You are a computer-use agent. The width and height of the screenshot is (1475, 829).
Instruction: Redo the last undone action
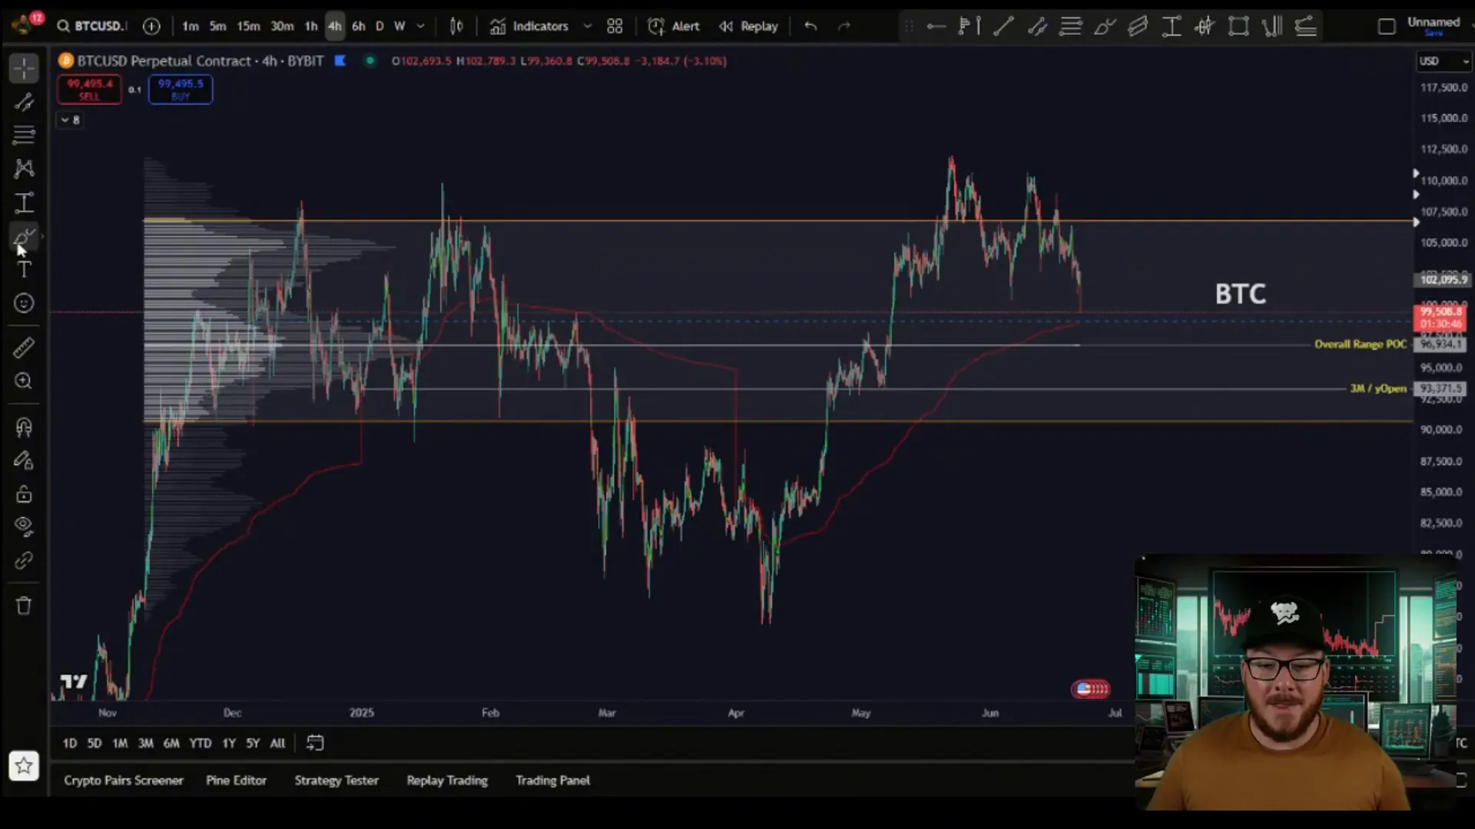tap(844, 26)
